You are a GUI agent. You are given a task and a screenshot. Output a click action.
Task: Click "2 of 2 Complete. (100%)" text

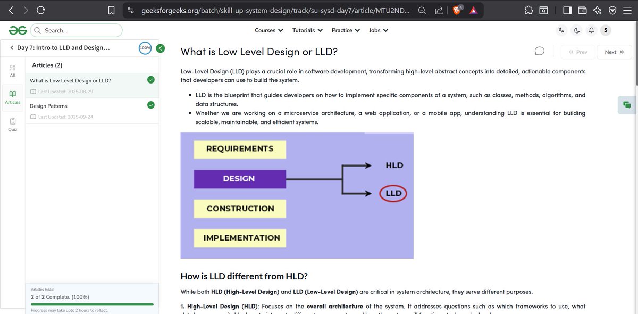[x=60, y=296]
